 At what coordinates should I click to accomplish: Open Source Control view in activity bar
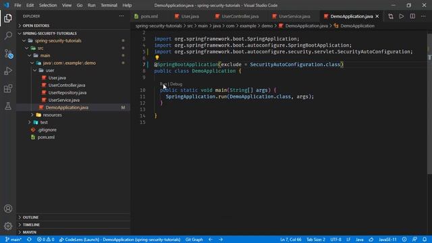pos(8,53)
